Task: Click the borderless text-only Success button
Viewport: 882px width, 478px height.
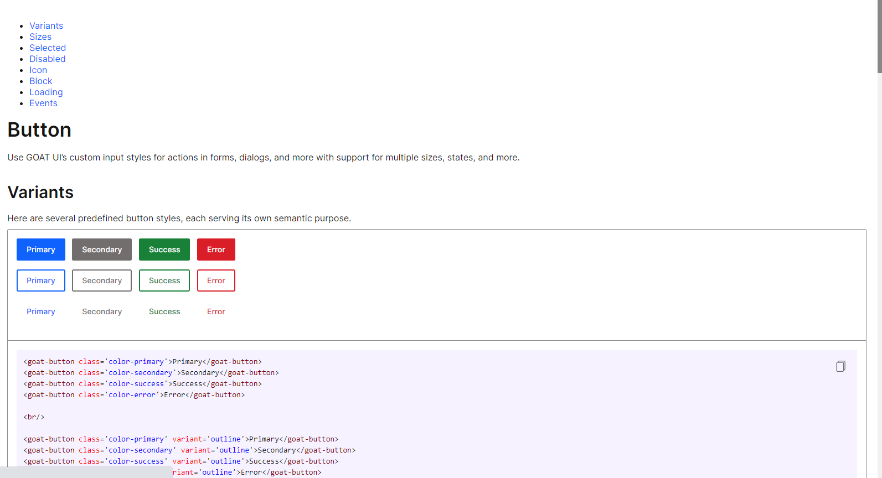Action: 164,311
